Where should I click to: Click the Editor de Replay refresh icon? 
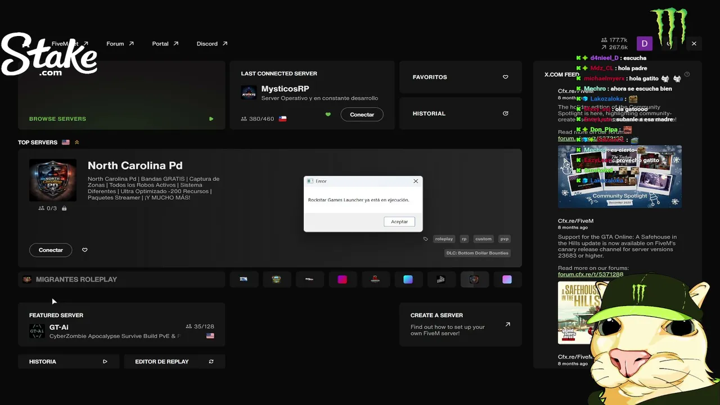coord(211,362)
